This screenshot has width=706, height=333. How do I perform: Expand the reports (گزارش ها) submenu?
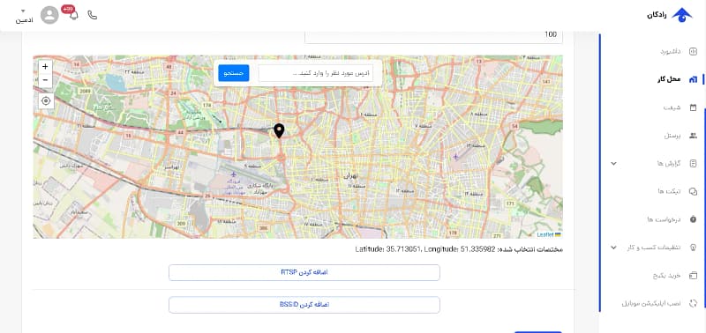[x=613, y=163]
